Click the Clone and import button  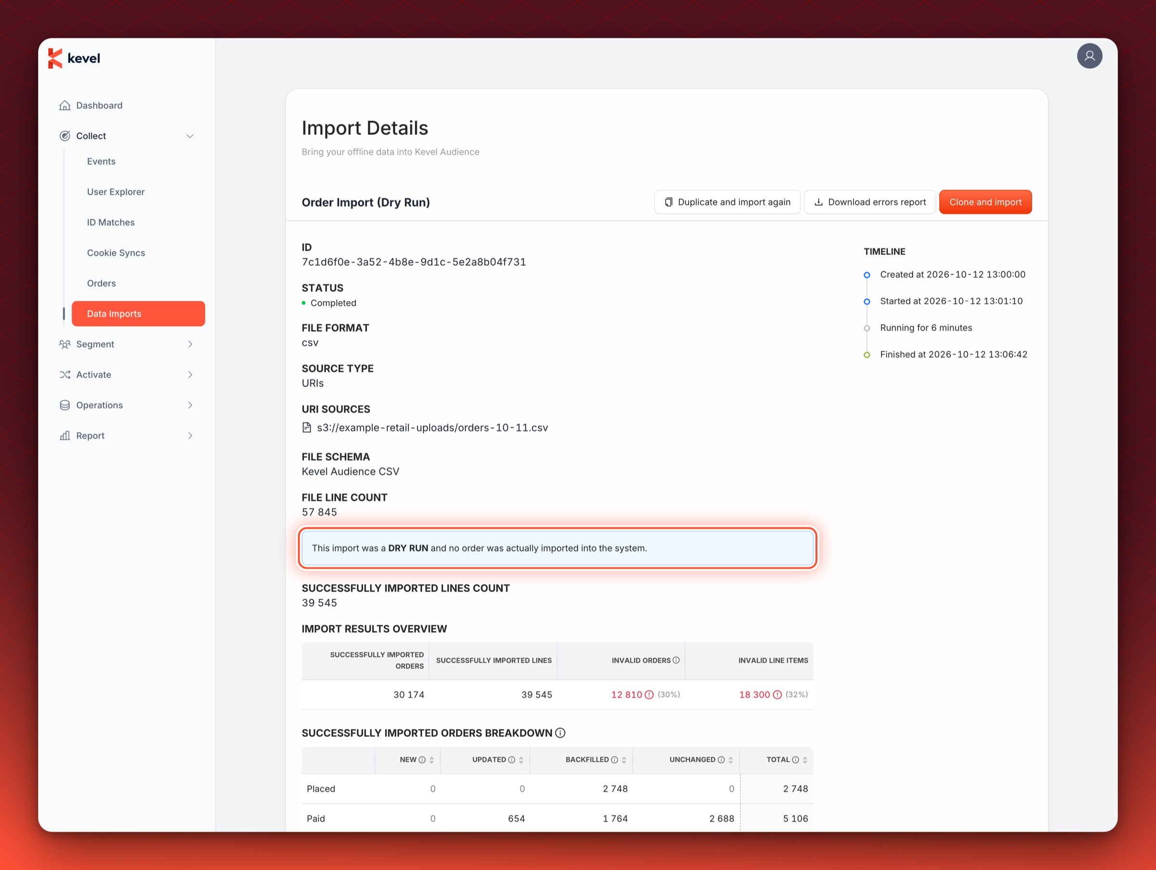tap(985, 202)
